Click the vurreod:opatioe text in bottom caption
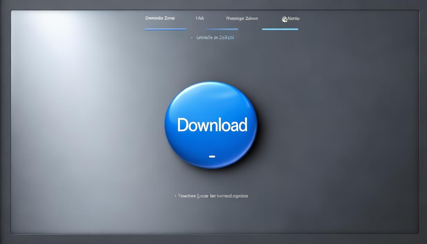427x244 pixels. [x=232, y=196]
